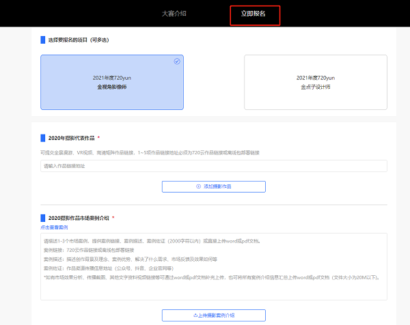This screenshot has height=325, width=410.
Task: Deselect the 金视角摄影师 project card
Action: click(x=112, y=83)
